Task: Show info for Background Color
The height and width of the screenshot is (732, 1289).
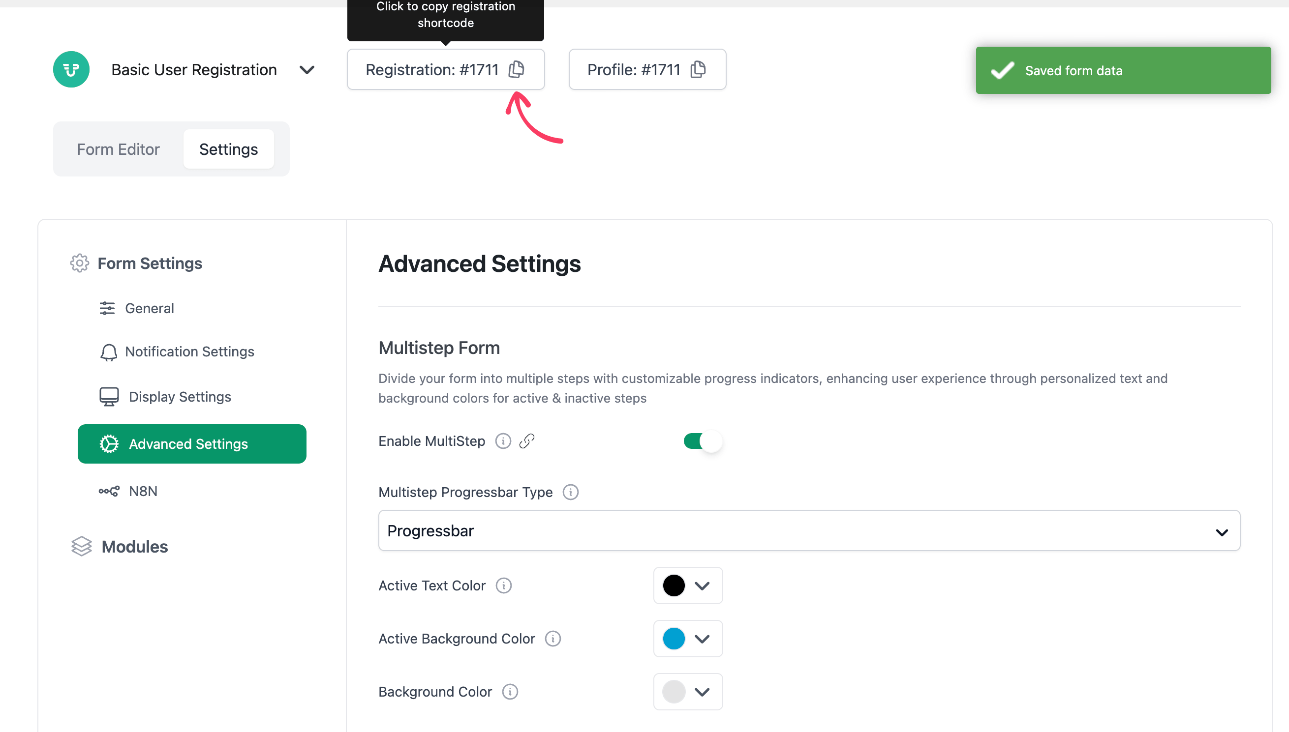Action: [510, 692]
